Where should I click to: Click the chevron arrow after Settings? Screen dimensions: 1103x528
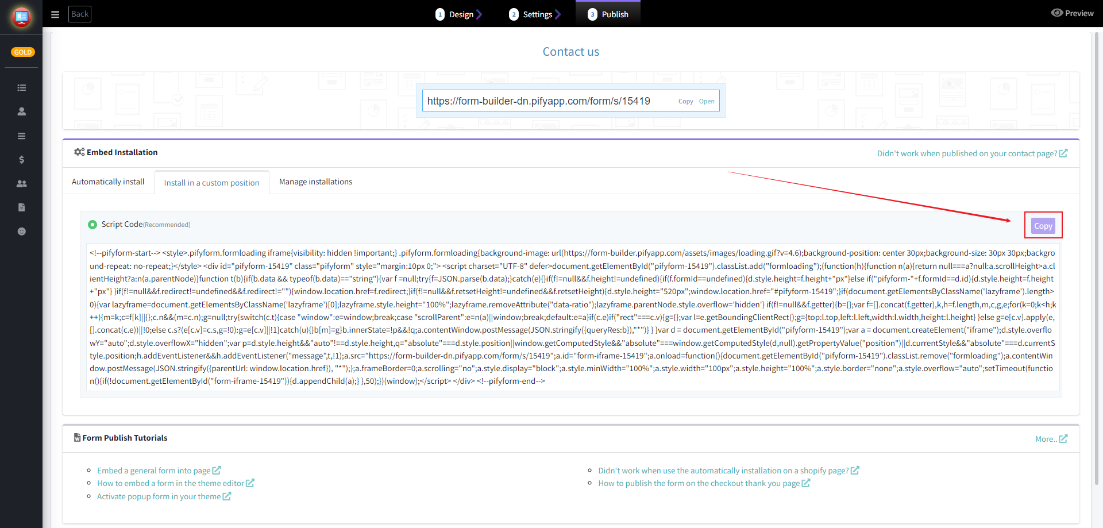(557, 14)
